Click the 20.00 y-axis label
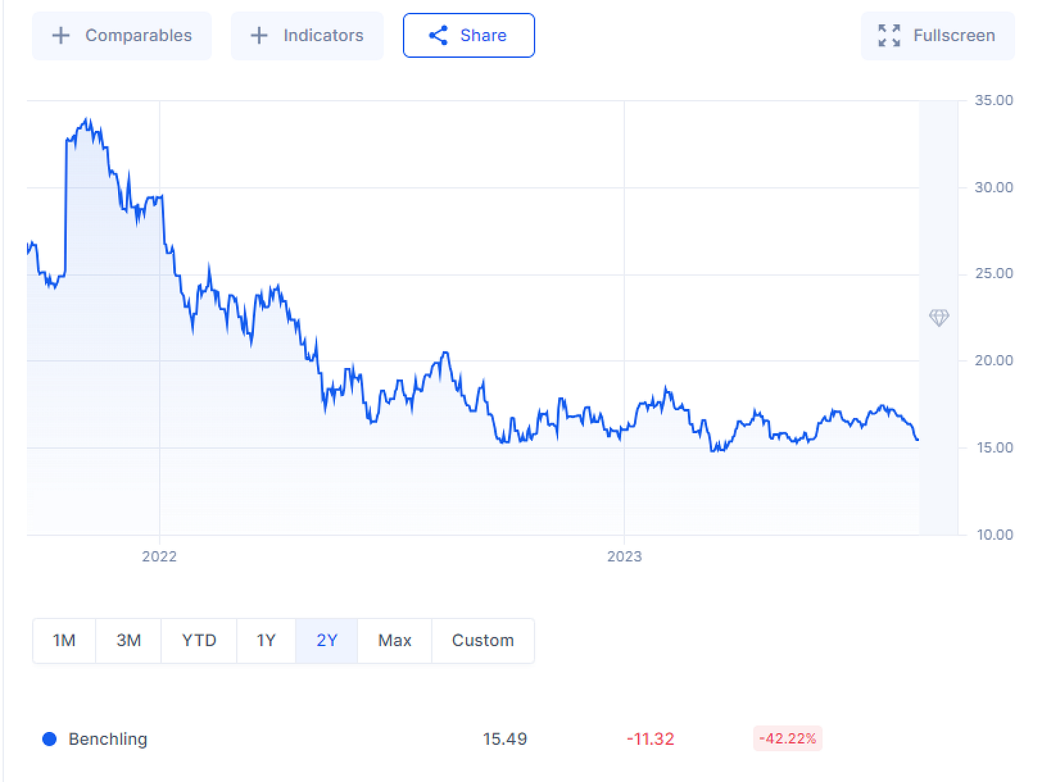This screenshot has height=782, width=1042. (994, 360)
